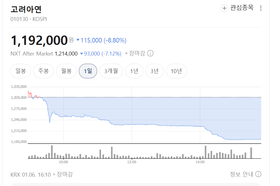Click the info icon beside 정보 안내
This screenshot has height=186, width=280.
click(258, 174)
